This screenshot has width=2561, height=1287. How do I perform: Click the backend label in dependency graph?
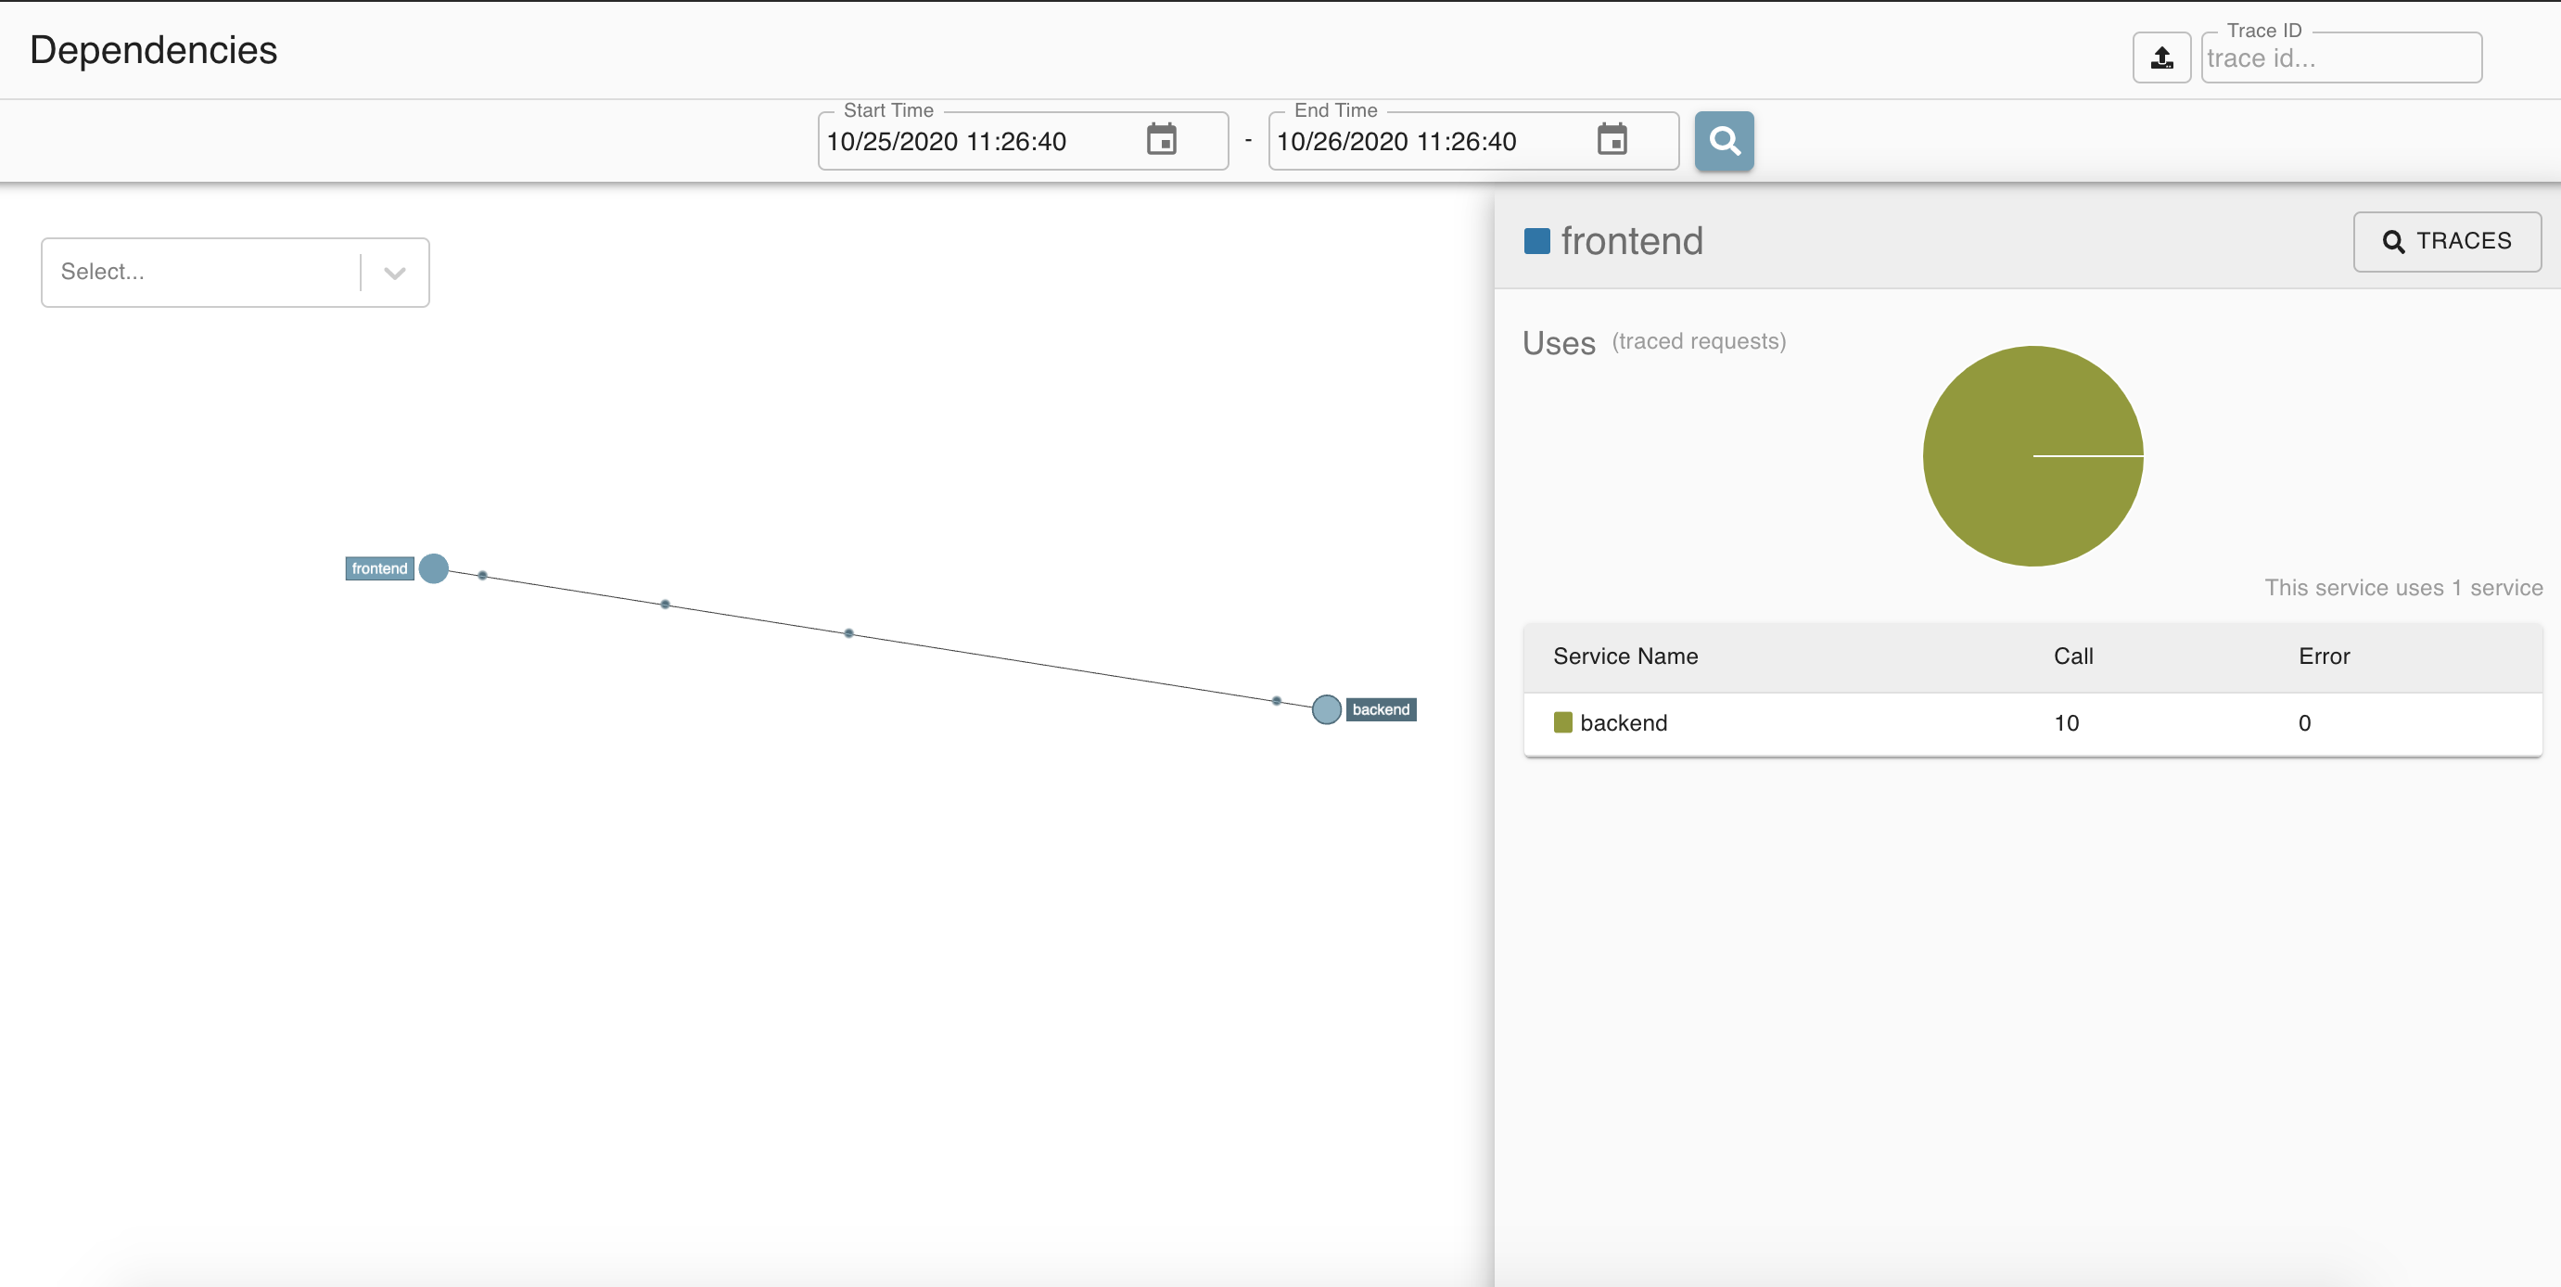point(1380,709)
